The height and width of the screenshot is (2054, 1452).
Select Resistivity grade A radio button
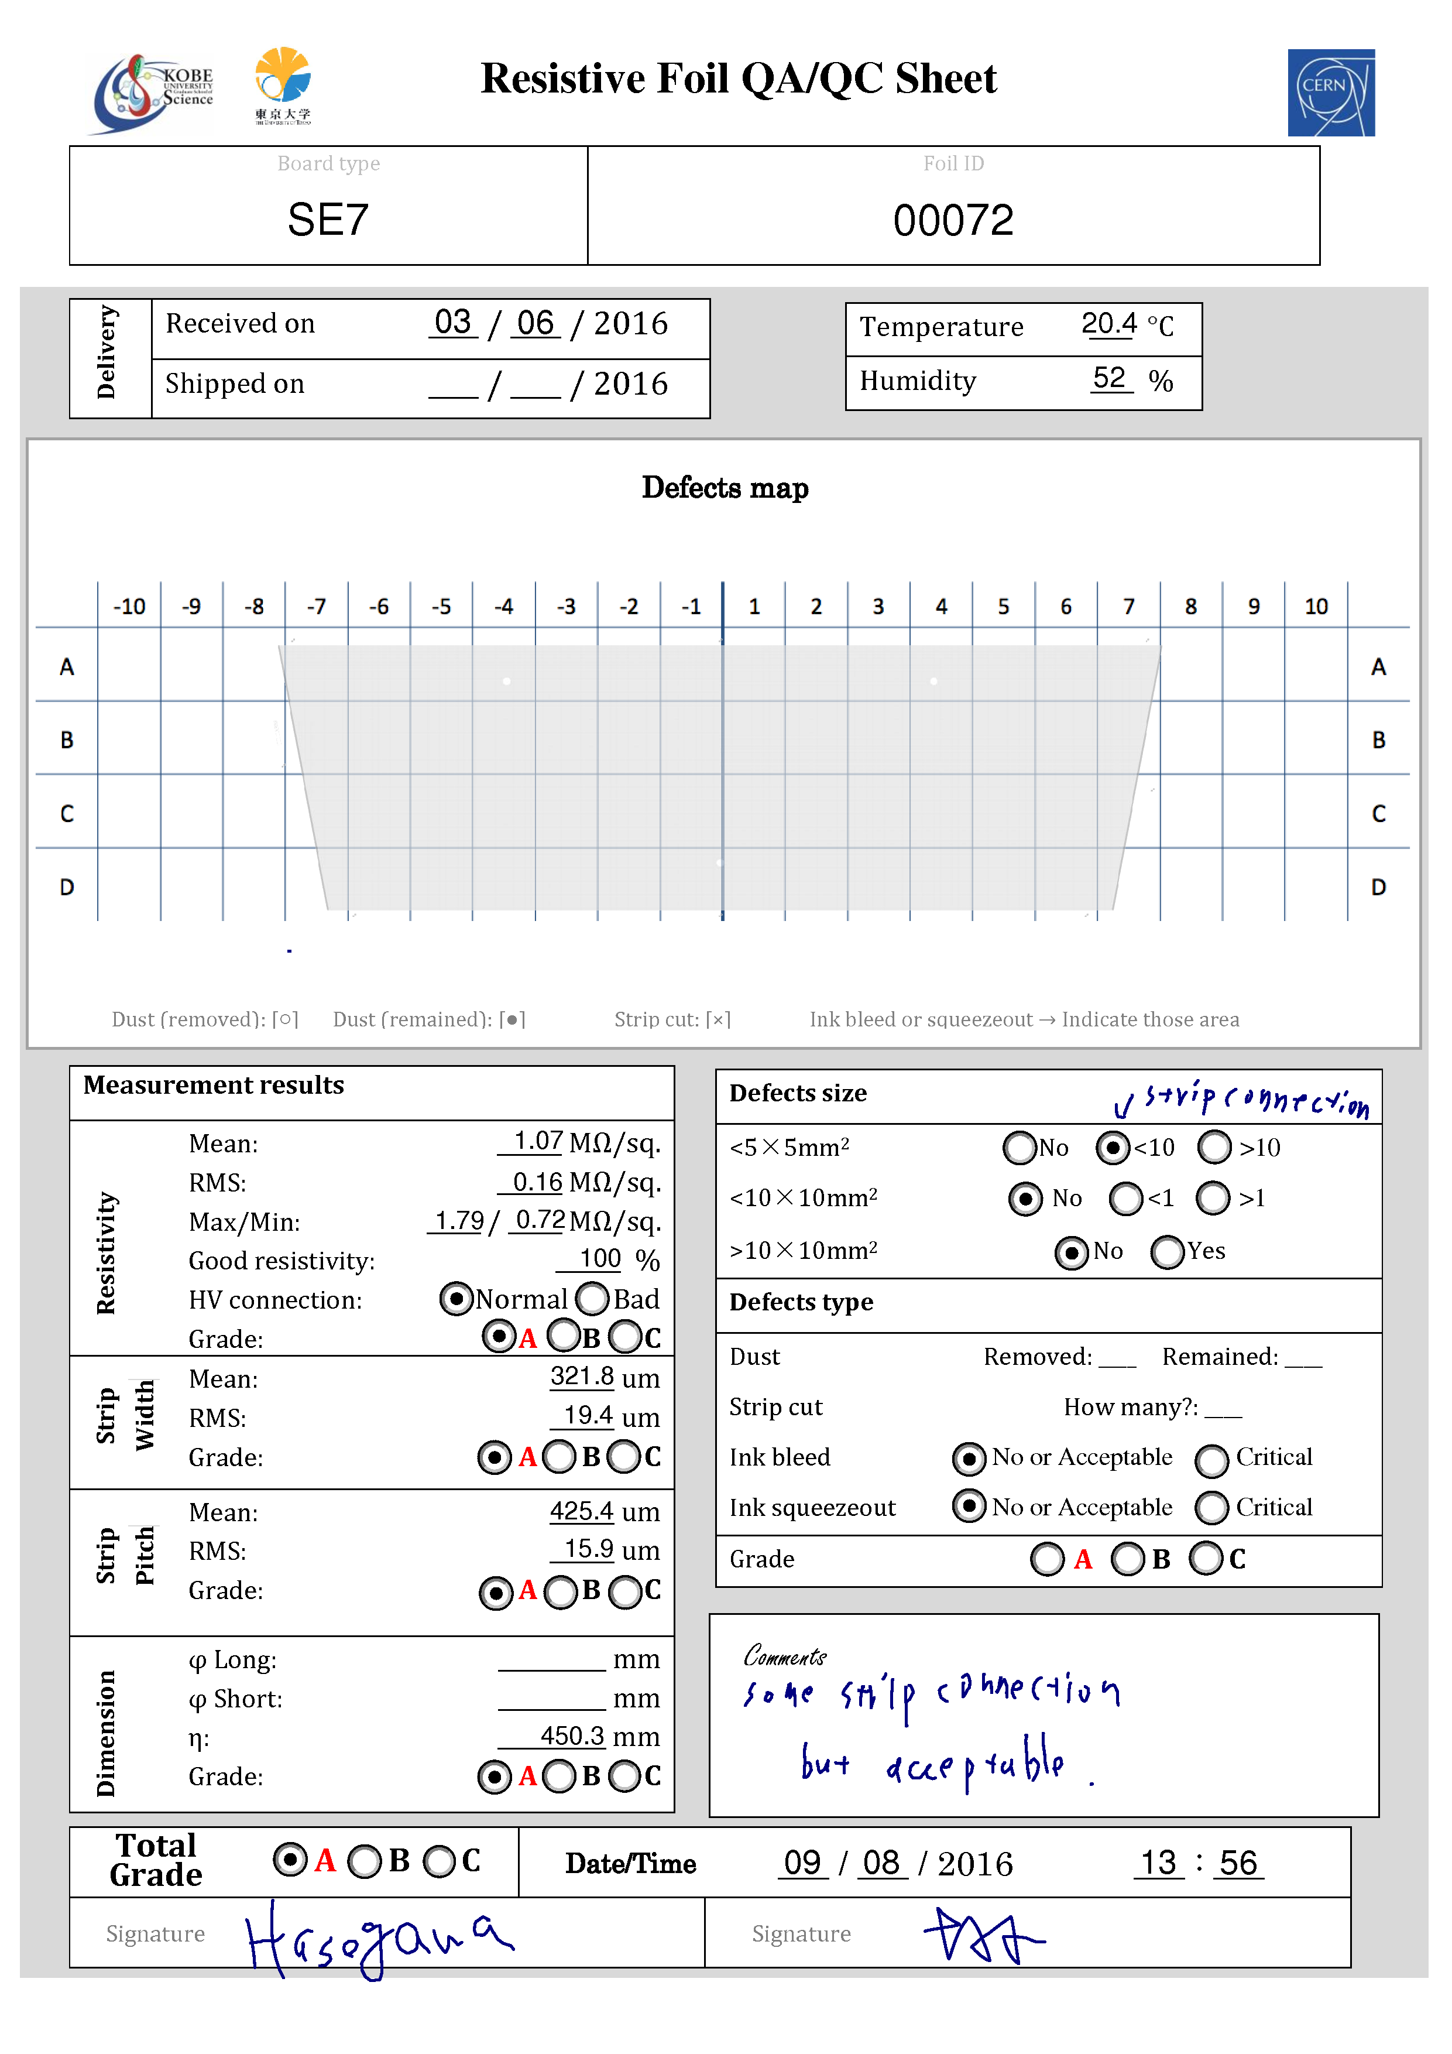click(x=498, y=1337)
